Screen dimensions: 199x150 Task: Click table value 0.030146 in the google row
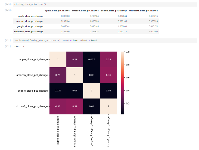tap(94, 27)
